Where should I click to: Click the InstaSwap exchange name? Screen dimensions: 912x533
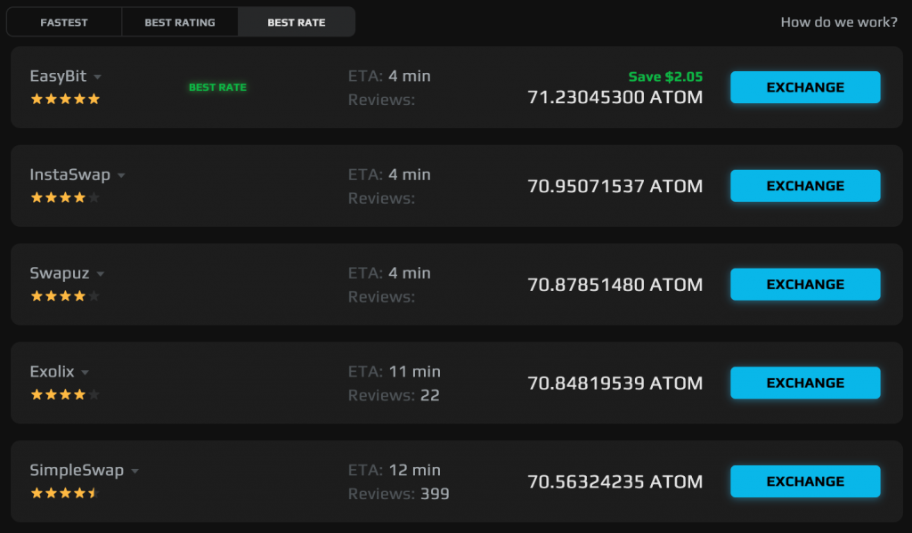click(x=69, y=174)
